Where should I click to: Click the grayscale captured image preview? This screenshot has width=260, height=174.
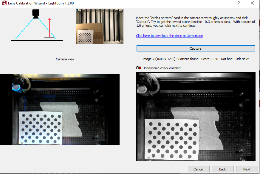196,116
